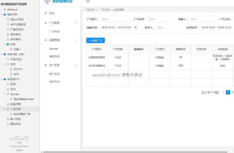Viewport: 234px width, 153px height.
Task: Click 结算类型 column header
Action: pyautogui.click(x=180, y=49)
